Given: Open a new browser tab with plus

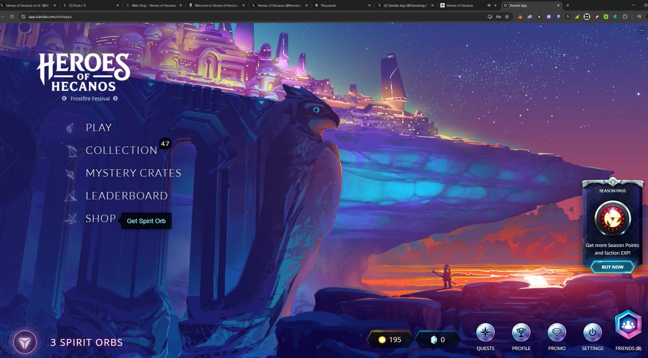Looking at the screenshot, I should (x=568, y=5).
